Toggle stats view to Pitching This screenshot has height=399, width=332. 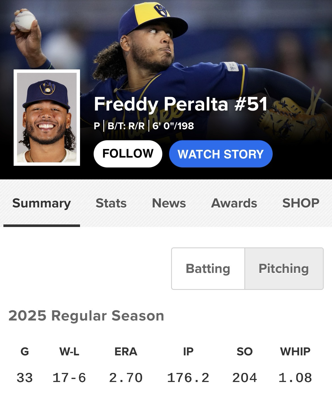(x=284, y=268)
